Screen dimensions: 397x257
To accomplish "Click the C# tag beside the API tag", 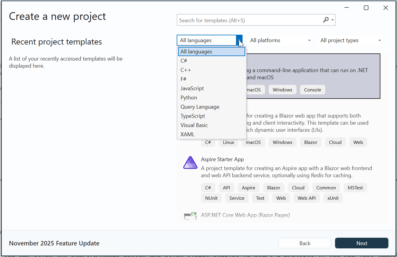I will pyautogui.click(x=208, y=188).
